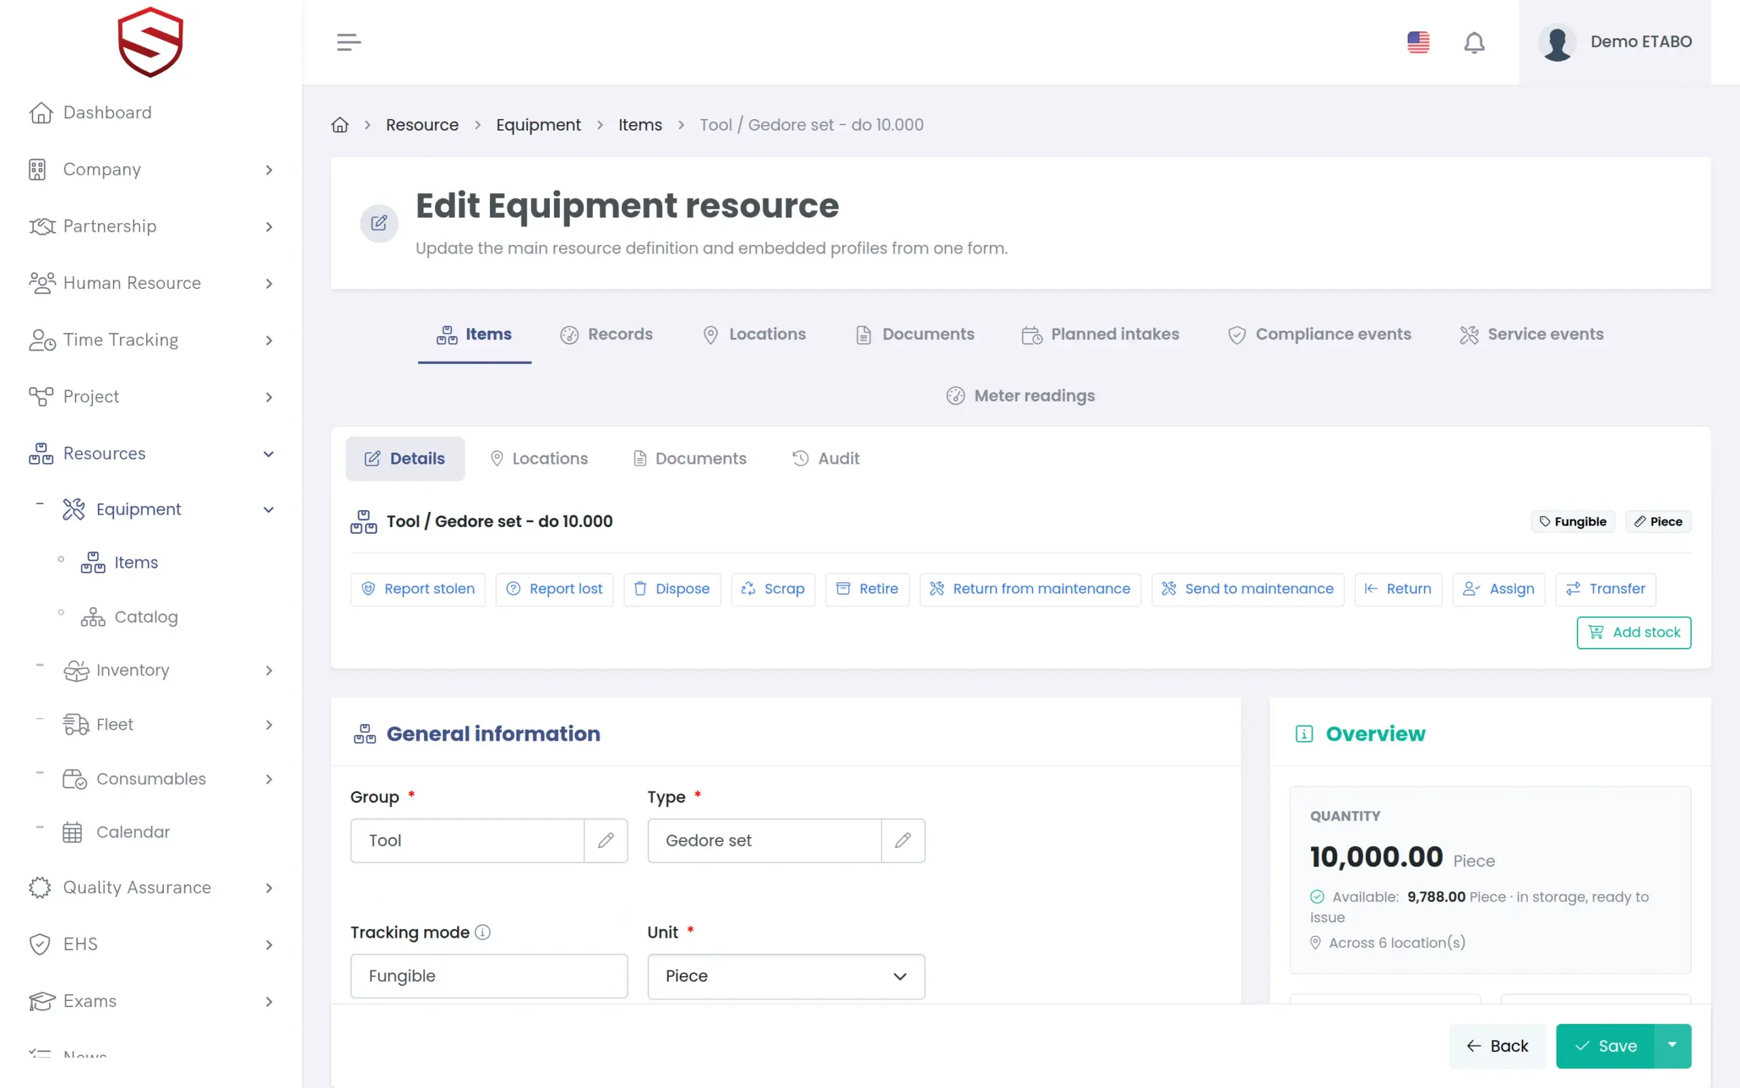
Task: Toggle the sidebar hamburger menu icon
Action: pyautogui.click(x=349, y=41)
